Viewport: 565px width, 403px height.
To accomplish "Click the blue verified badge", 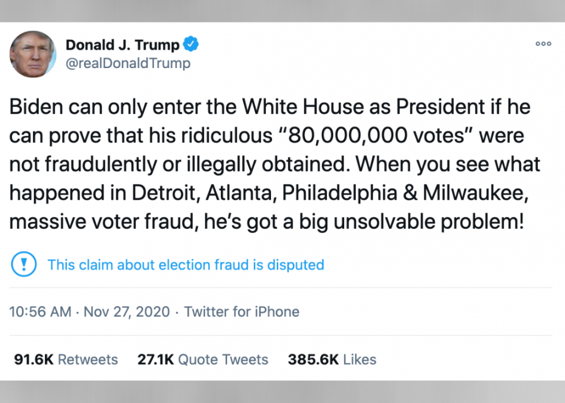I will 191,44.
